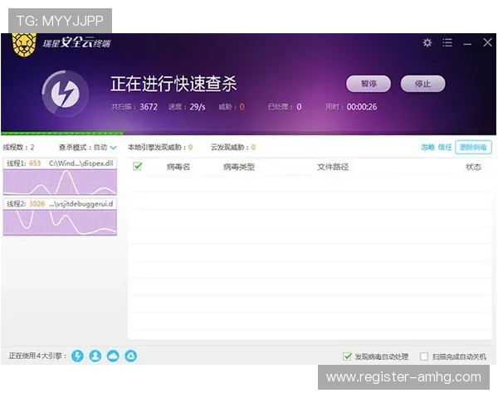Toggle the 发现病毒自动处理 checkbox
498x398 pixels.
click(x=347, y=357)
